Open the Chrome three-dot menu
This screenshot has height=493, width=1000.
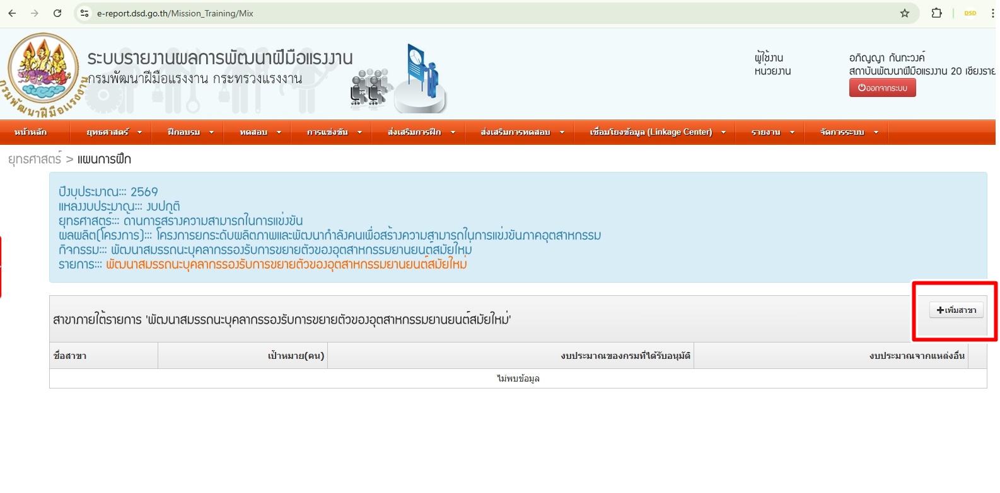tap(992, 13)
